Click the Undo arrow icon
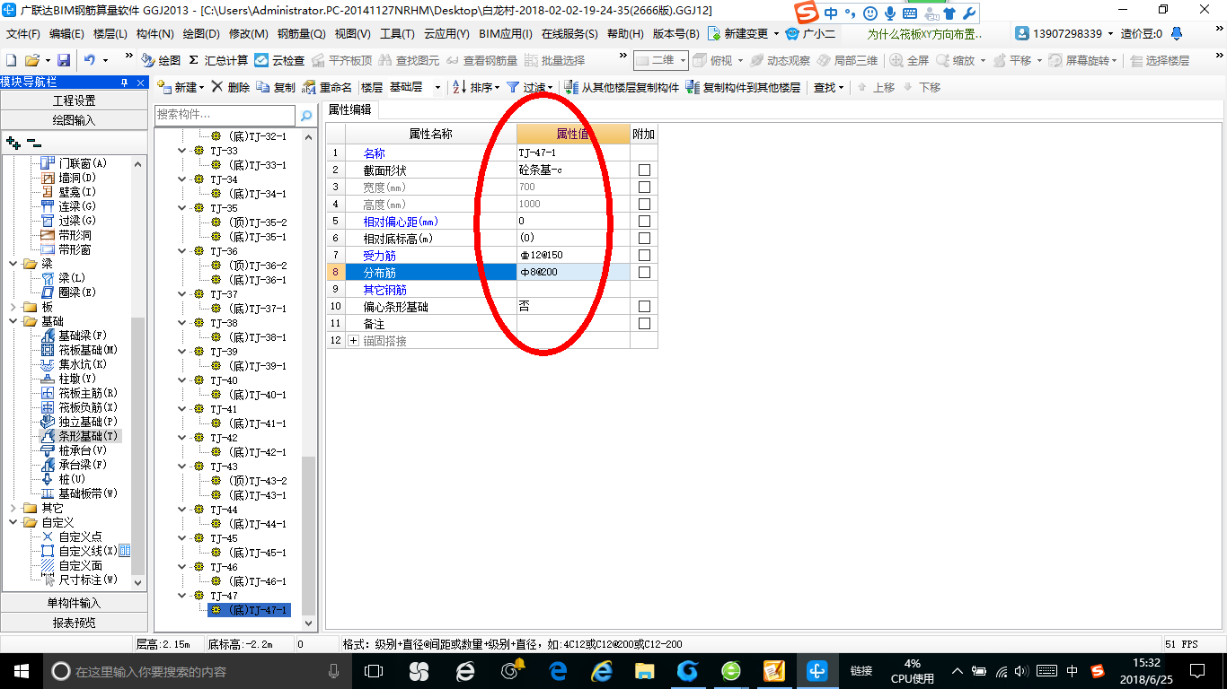The height and width of the screenshot is (689, 1227). pos(90,60)
